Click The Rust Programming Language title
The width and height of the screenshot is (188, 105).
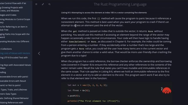click(x=120, y=4)
